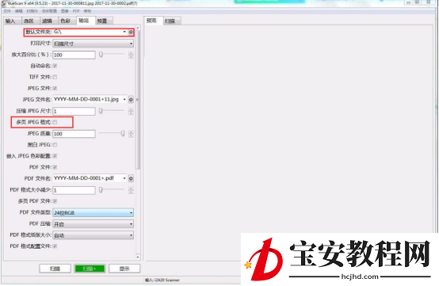
Task: Open the 编辑 menu
Action: pos(19,11)
